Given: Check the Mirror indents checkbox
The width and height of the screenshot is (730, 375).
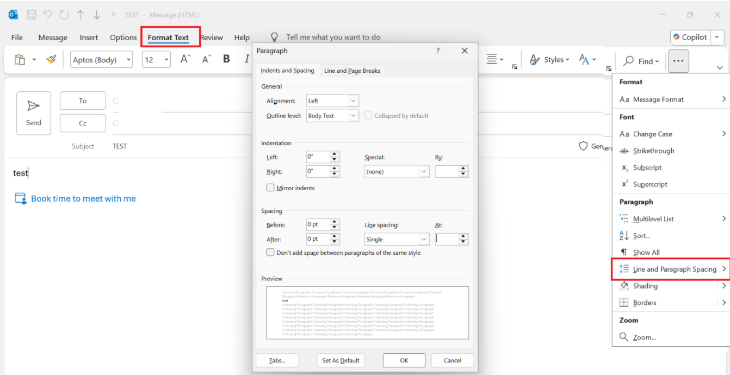Looking at the screenshot, I should (270, 187).
